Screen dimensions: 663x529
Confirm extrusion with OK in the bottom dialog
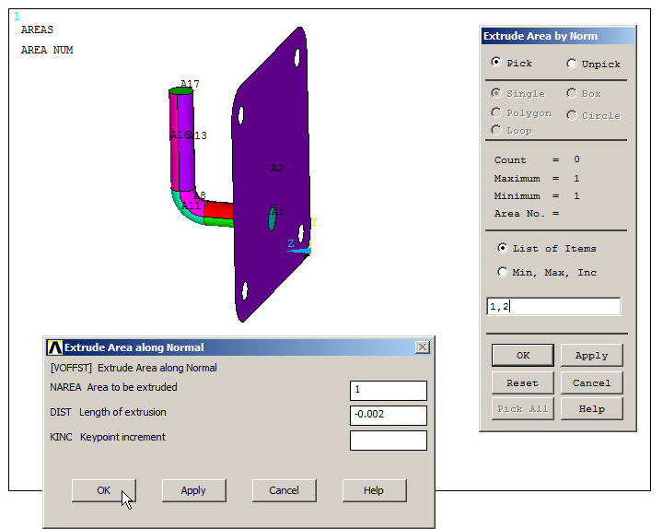[103, 490]
